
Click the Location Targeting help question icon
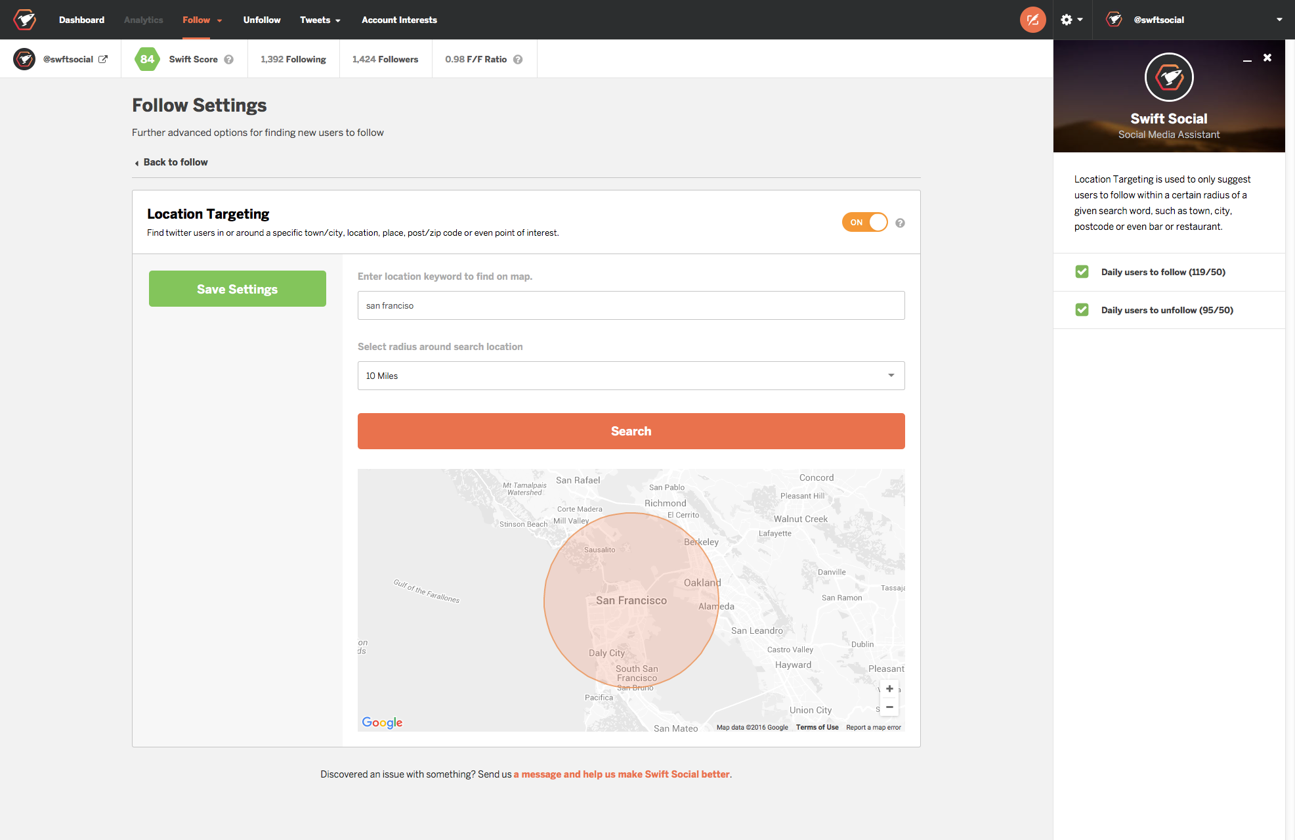900,223
